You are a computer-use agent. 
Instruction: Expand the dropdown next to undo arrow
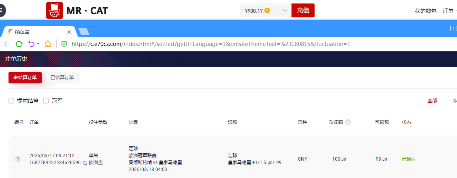click(x=38, y=44)
